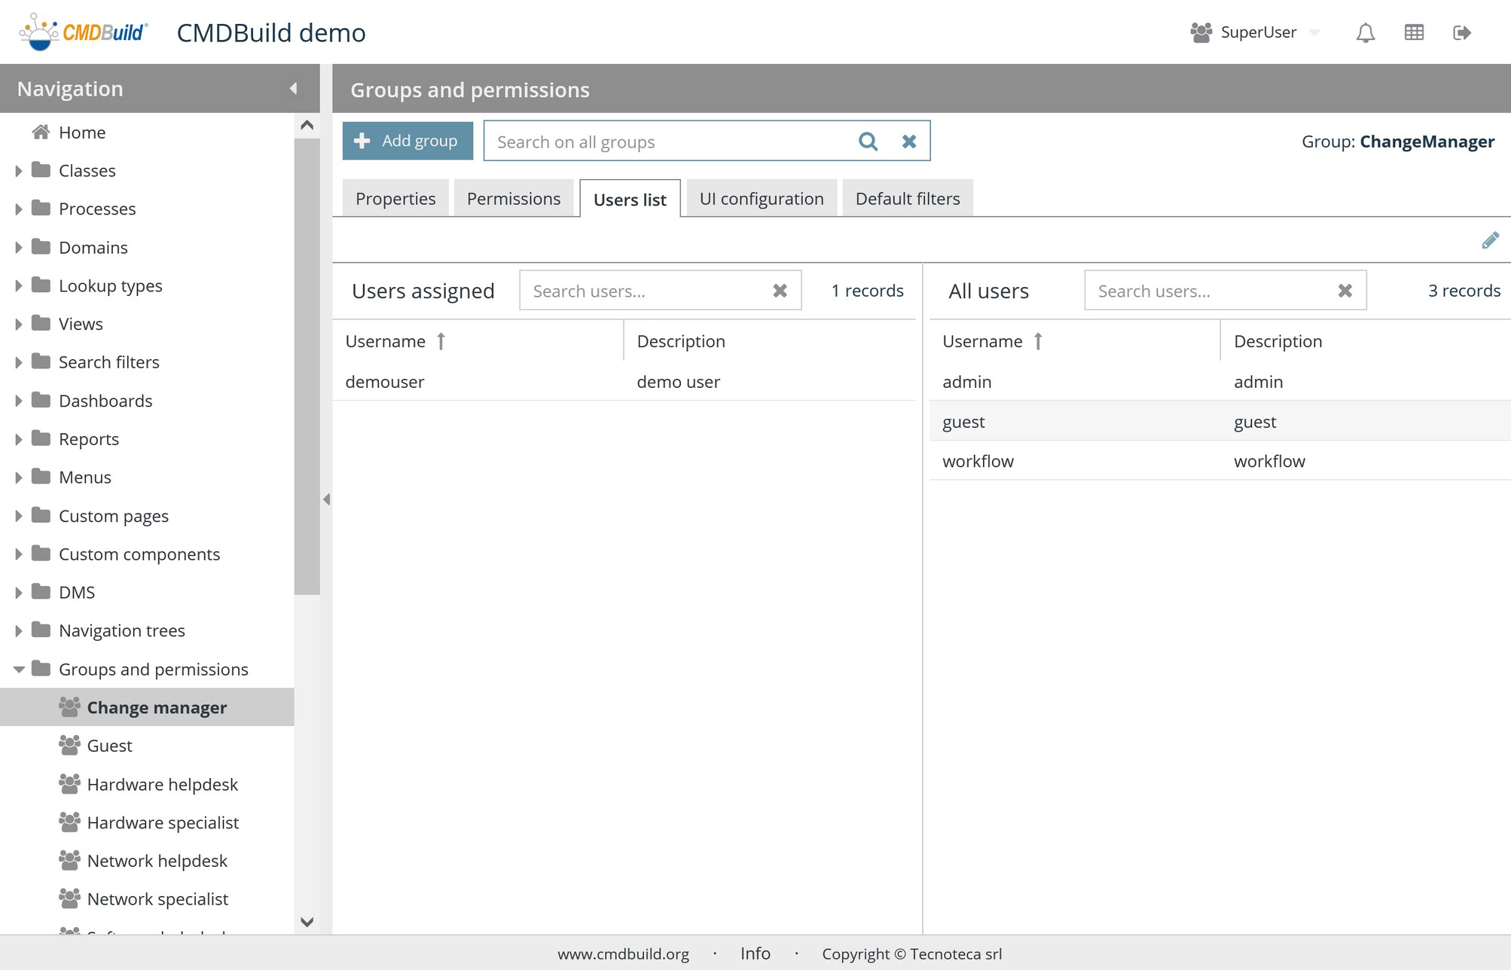Click the Add group button
The height and width of the screenshot is (970, 1511).
coord(408,141)
